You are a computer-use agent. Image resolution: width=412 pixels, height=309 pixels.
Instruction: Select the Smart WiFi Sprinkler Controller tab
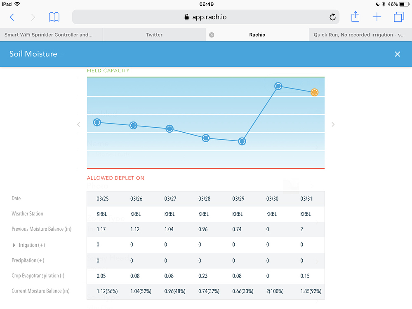click(x=51, y=35)
